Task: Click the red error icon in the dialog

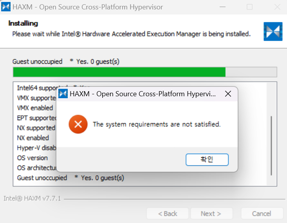Action: pos(78,124)
